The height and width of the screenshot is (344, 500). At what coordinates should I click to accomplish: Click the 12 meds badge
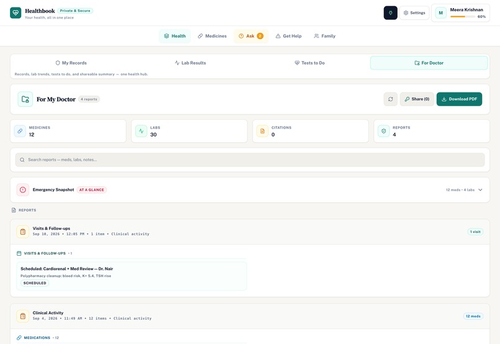(x=473, y=316)
